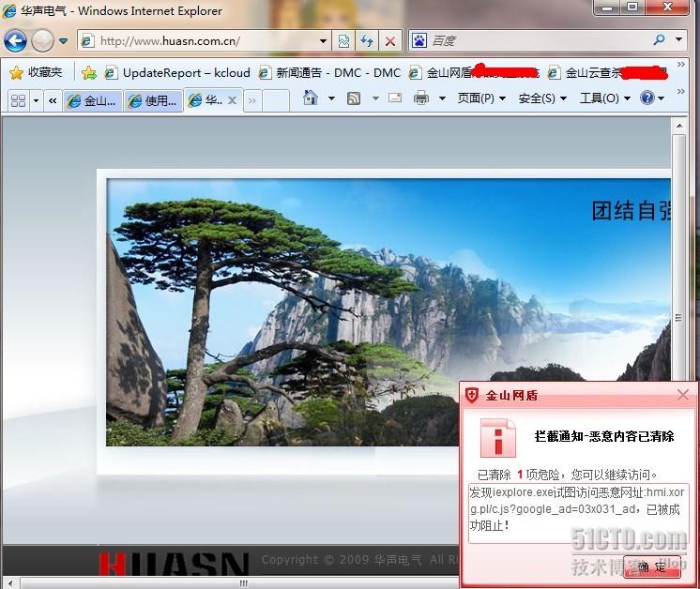Click the horizontal scrollbar thumb at bottom
Viewport: 700px width, 589px height.
[243, 583]
